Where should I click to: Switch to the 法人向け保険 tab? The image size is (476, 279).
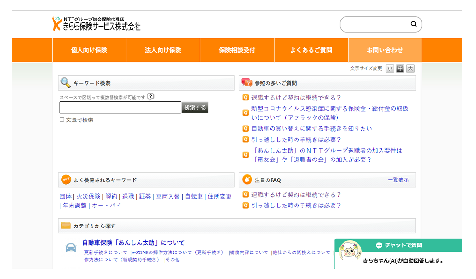click(163, 50)
